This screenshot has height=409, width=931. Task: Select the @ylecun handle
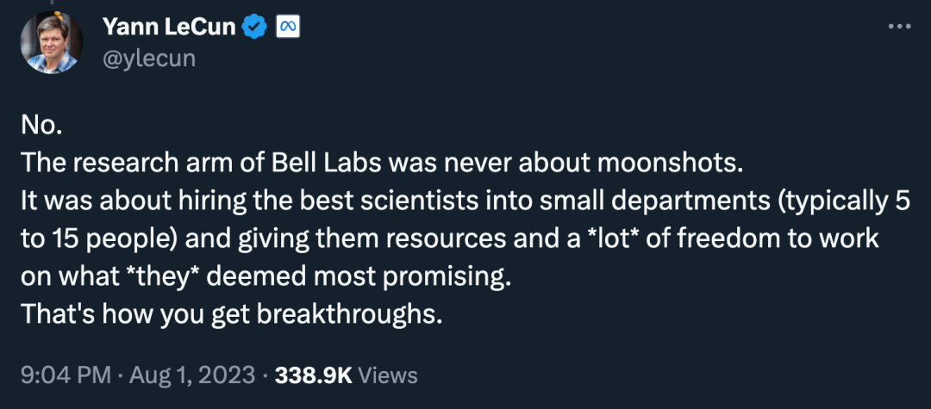[148, 59]
